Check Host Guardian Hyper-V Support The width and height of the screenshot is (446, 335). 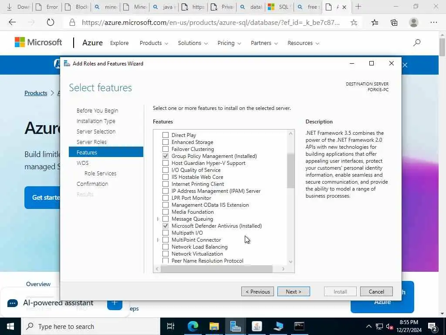[165, 163]
